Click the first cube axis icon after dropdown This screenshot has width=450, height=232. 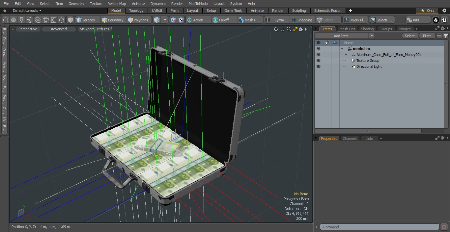pyautogui.click(x=173, y=20)
